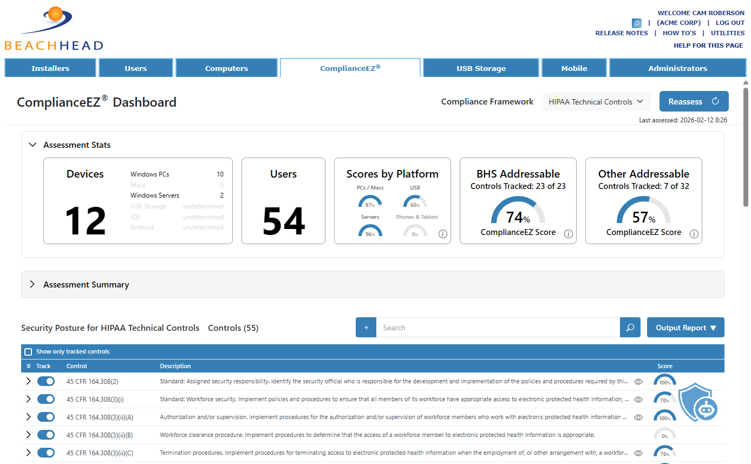Click the 87% PCs/Macs score gauge
This screenshot has width=751, height=464.
coord(370,206)
